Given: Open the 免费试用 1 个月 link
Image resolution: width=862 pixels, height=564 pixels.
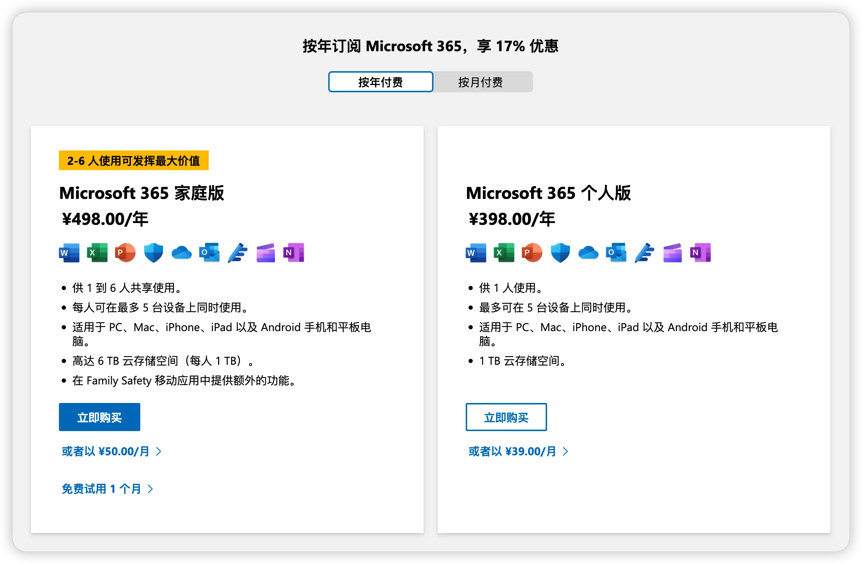Looking at the screenshot, I should (108, 489).
